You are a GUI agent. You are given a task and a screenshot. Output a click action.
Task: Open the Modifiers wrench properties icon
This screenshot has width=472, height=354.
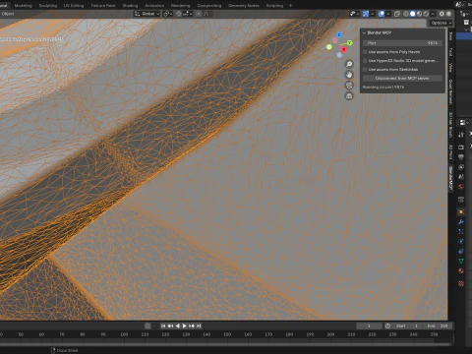461,222
